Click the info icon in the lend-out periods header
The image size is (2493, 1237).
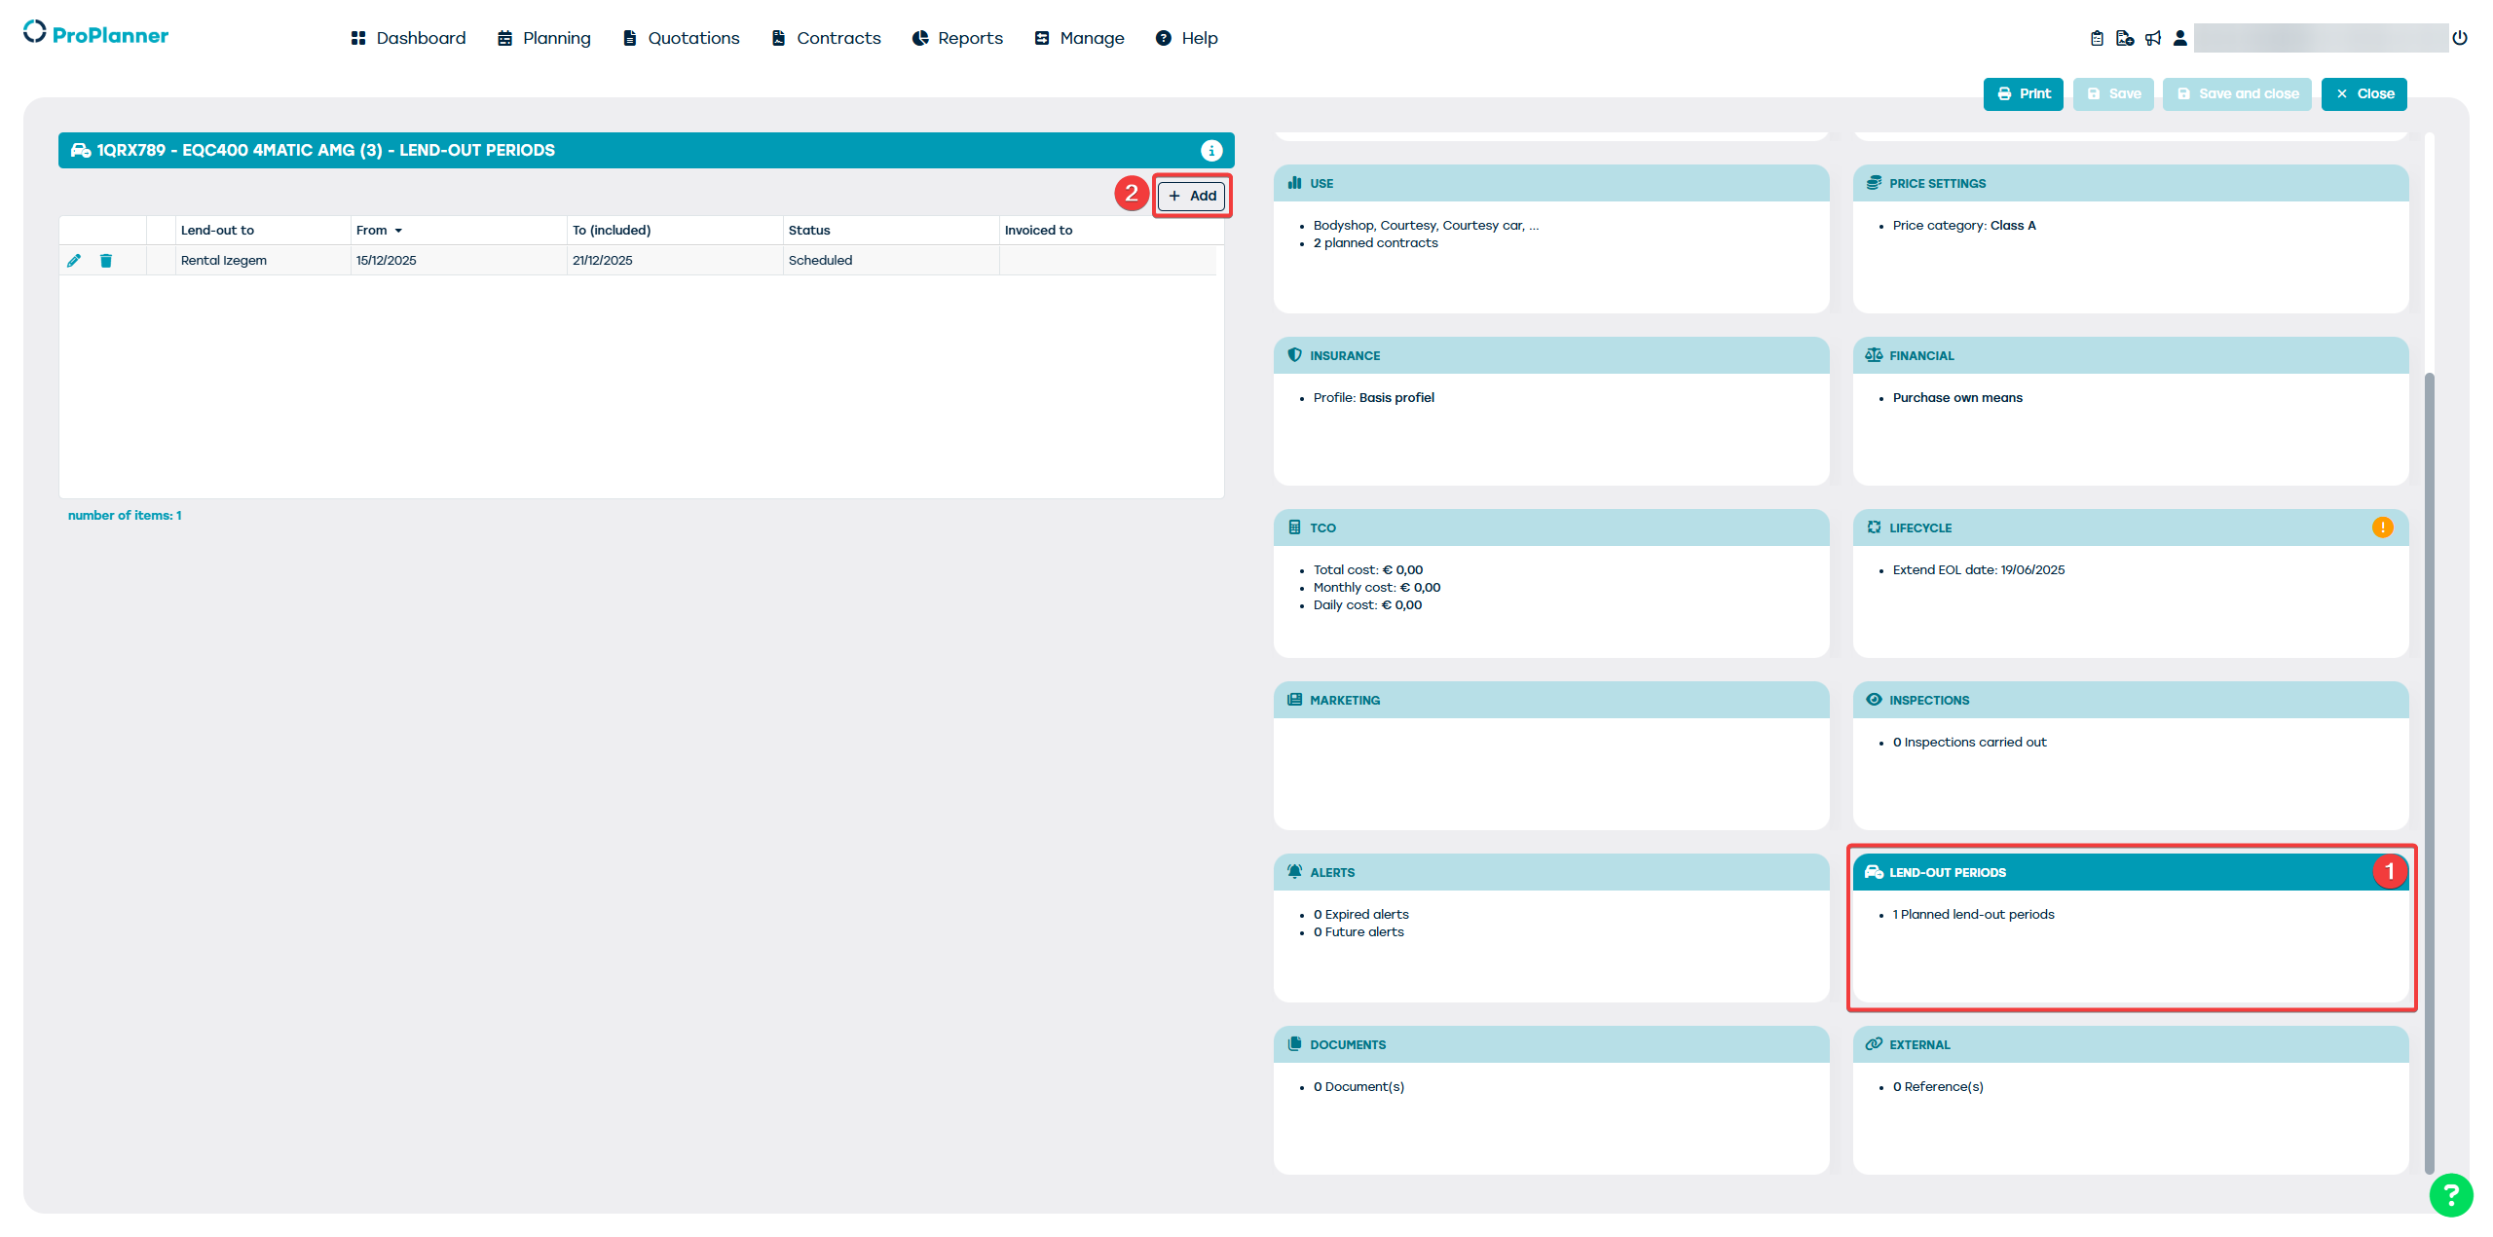1210,150
